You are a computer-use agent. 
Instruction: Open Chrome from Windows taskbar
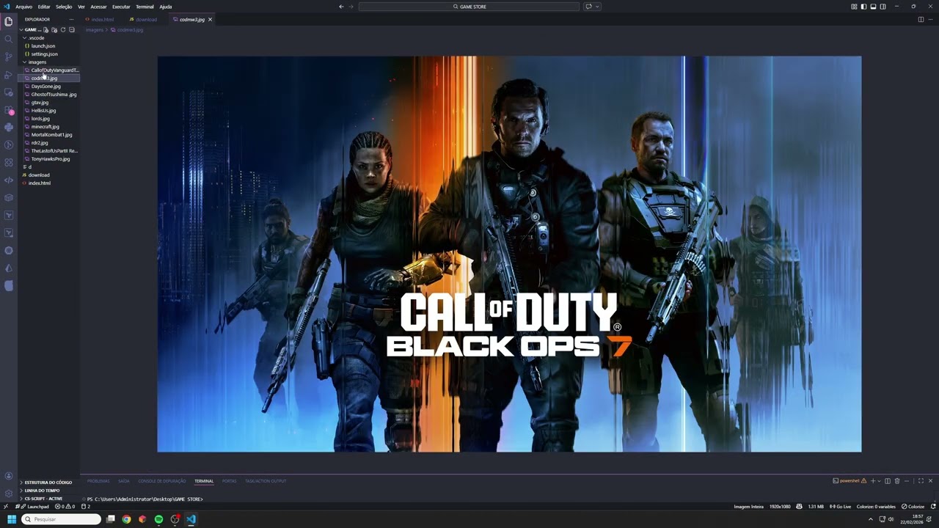tap(126, 519)
